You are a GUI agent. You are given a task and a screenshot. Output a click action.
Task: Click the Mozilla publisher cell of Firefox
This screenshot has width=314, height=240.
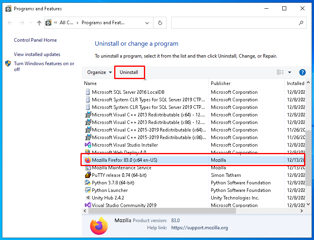218,160
